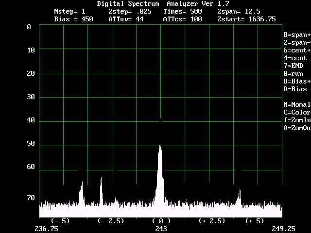This screenshot has height=233, width=311.
Task: Click the small peak right of +5 gridline
Action: tap(240, 198)
